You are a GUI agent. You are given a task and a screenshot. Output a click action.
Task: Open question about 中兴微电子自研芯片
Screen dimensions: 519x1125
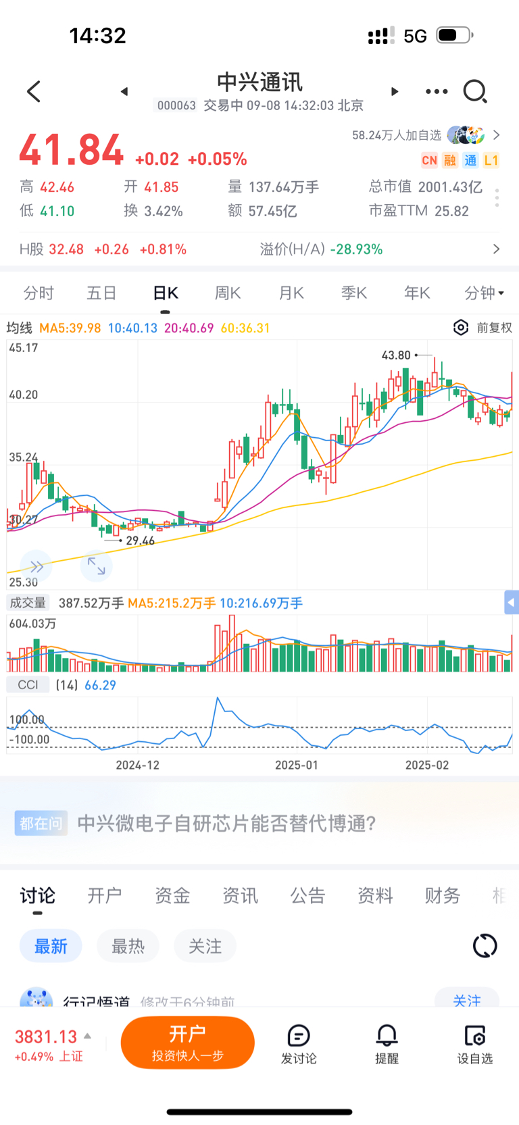click(227, 823)
